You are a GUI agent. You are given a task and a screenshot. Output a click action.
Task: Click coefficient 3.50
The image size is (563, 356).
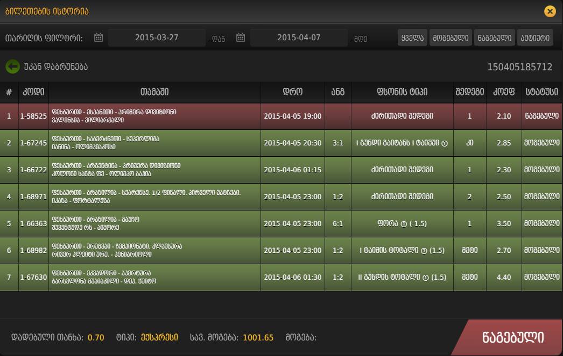tap(504, 223)
